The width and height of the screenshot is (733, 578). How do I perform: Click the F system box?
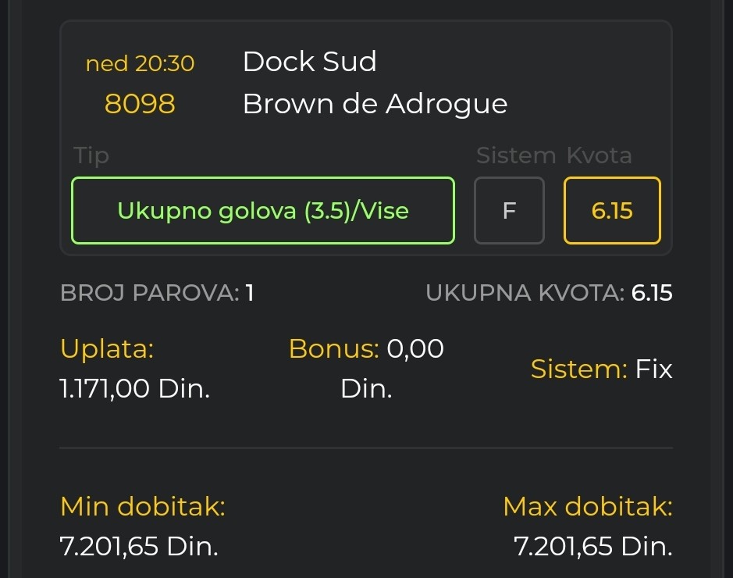click(509, 210)
